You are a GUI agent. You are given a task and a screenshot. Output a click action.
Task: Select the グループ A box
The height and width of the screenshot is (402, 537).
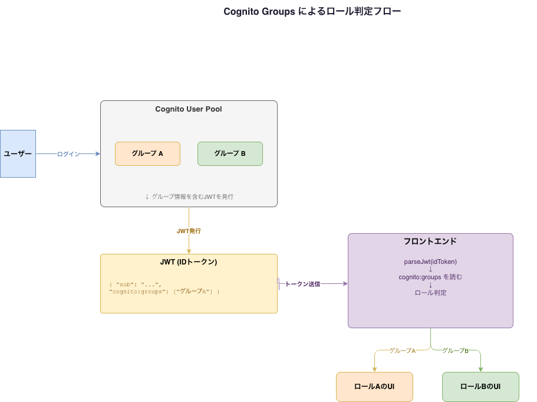click(x=147, y=153)
